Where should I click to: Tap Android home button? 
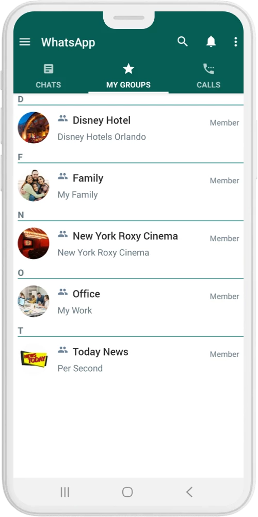(x=127, y=492)
